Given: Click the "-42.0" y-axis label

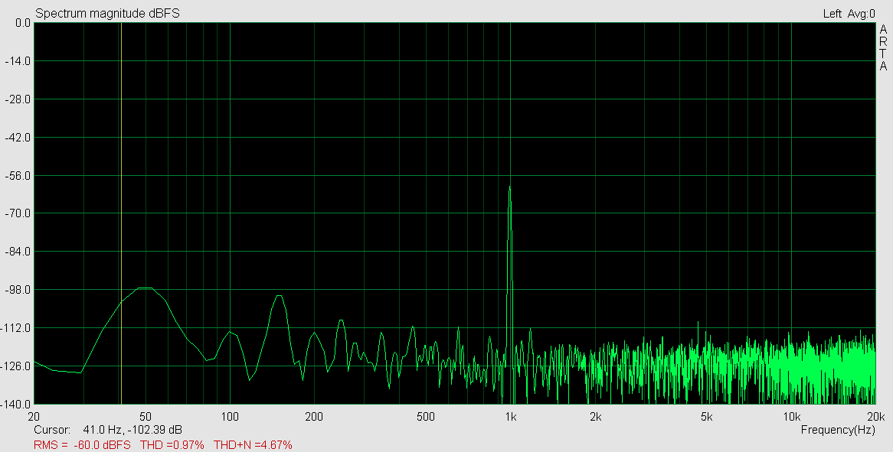Looking at the screenshot, I should tap(18, 137).
